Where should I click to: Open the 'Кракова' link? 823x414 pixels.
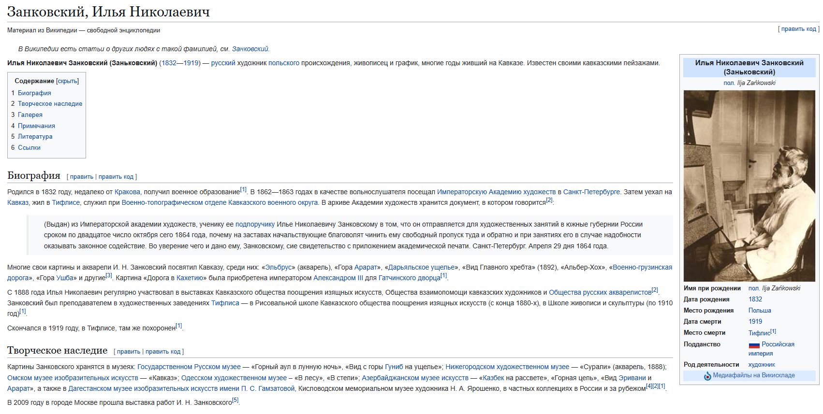[x=127, y=192]
